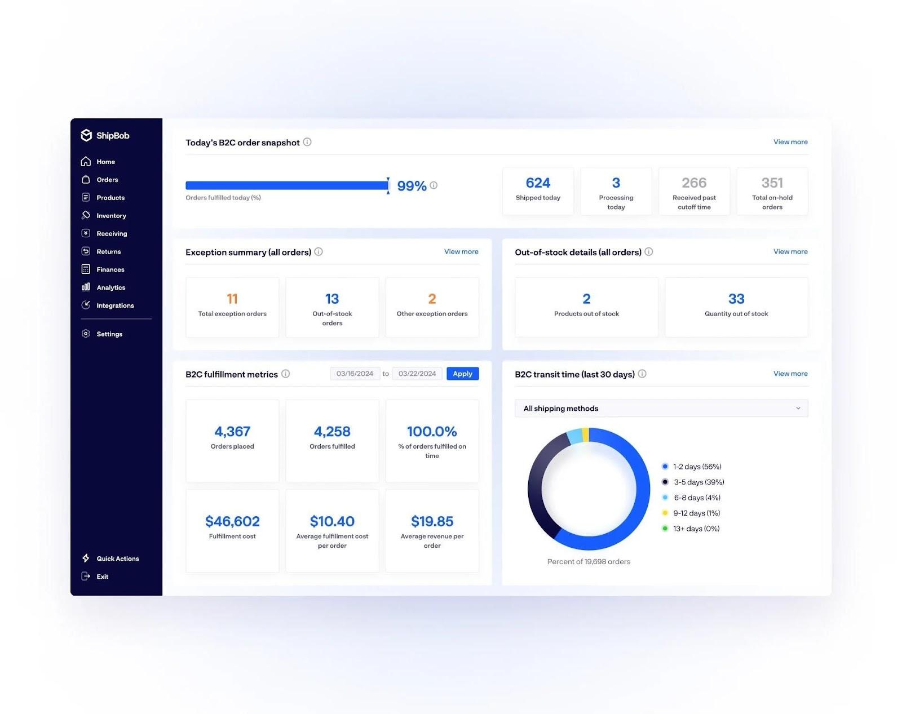902x714 pixels.
Task: Select the Returns icon in sidebar
Action: [x=86, y=251]
